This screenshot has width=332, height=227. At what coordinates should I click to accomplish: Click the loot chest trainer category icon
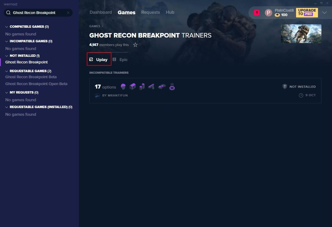click(x=132, y=86)
